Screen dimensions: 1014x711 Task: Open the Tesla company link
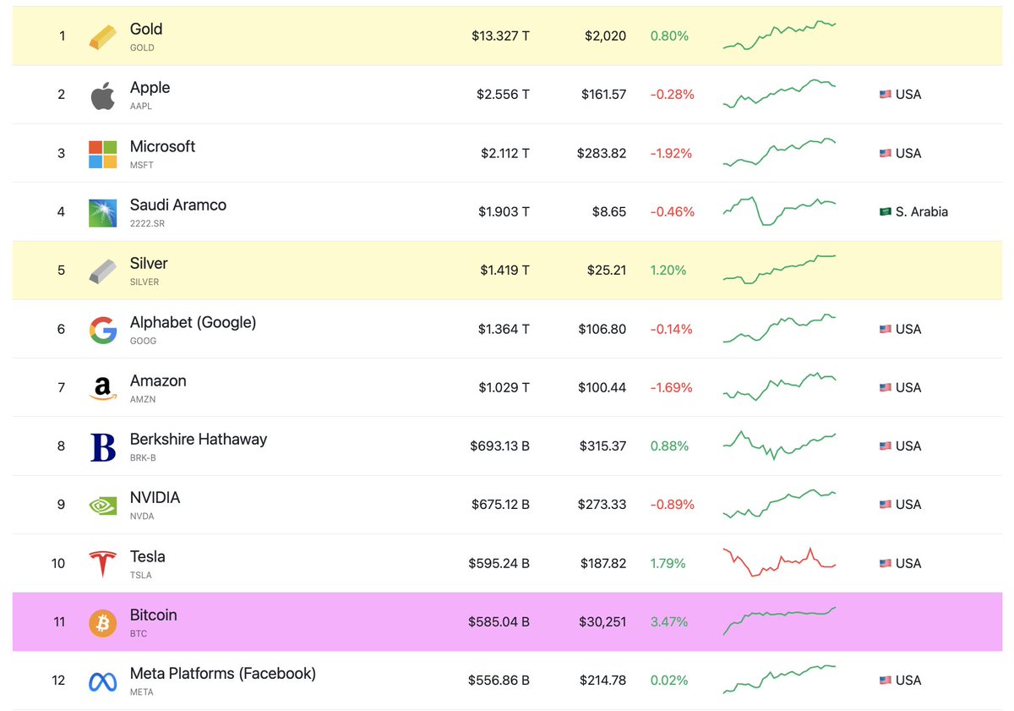(x=148, y=556)
